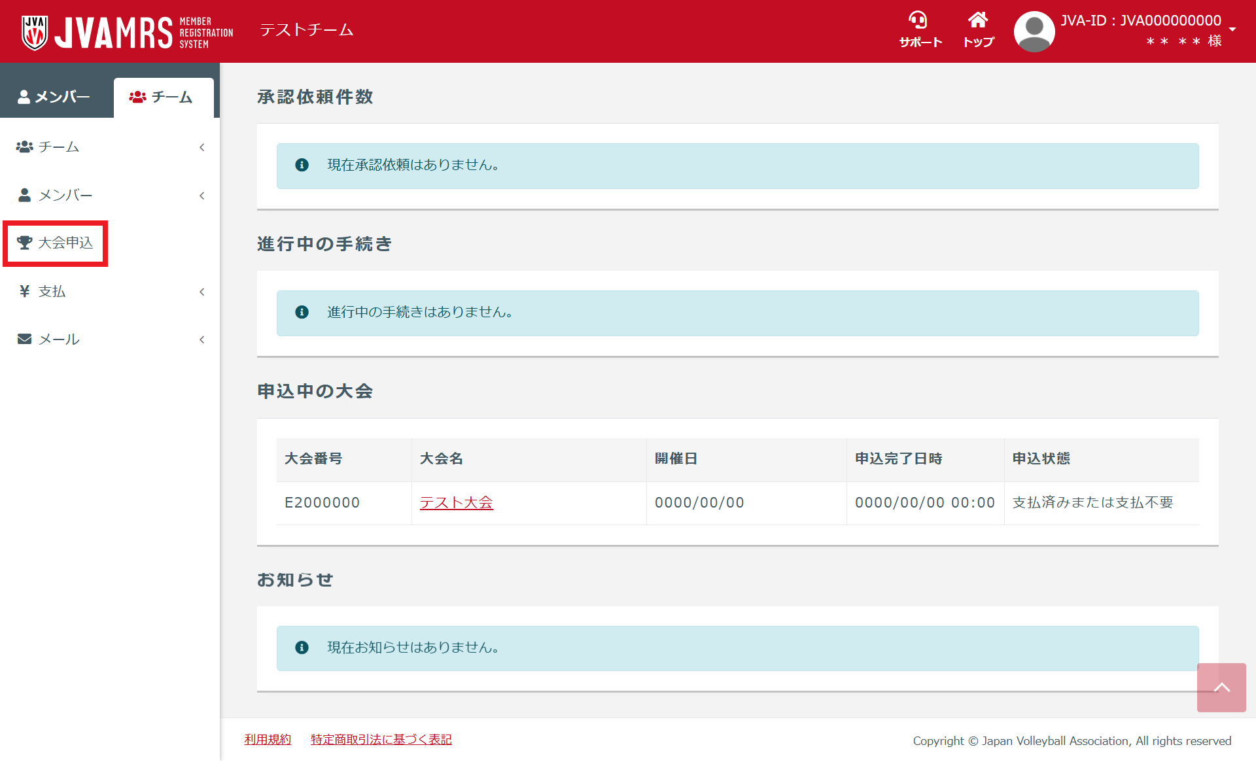Click the envelope icon beside メール
1256x762 pixels.
(25, 339)
